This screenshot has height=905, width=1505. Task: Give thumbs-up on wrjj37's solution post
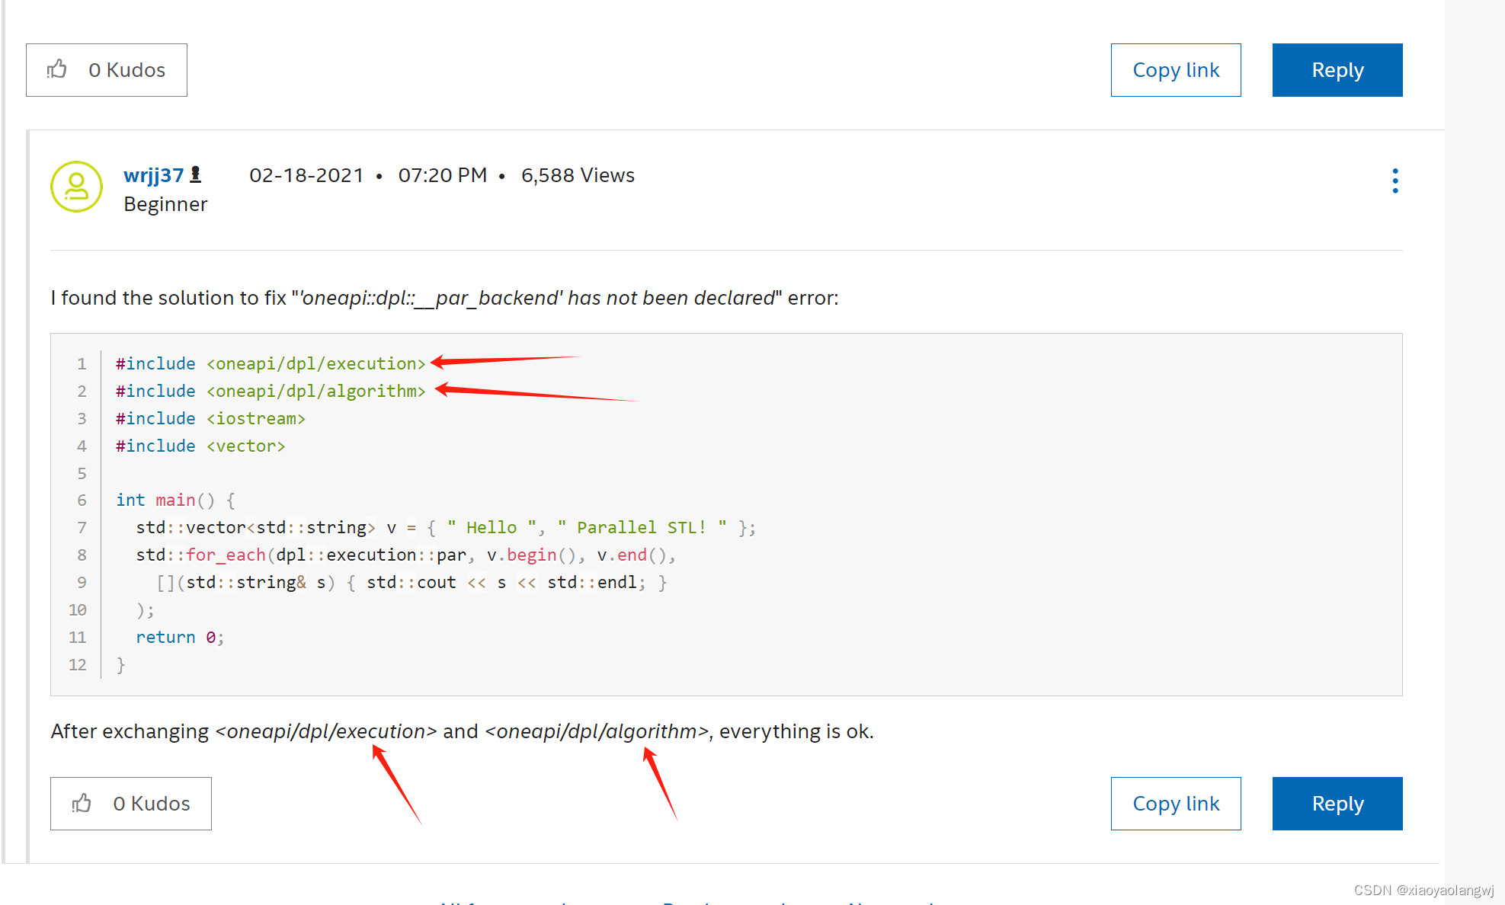pos(82,803)
